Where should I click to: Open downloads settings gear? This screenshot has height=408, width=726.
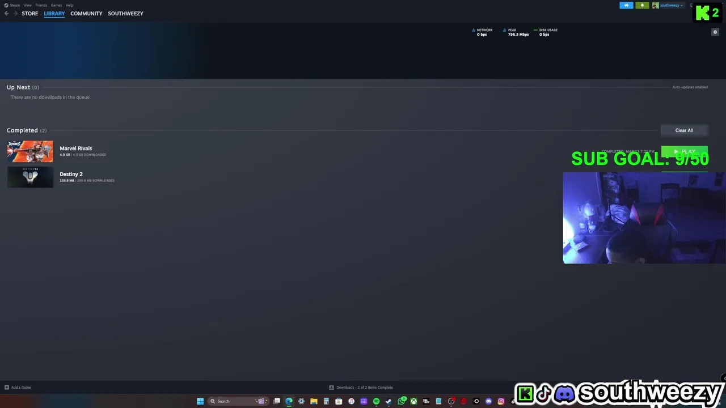click(715, 32)
